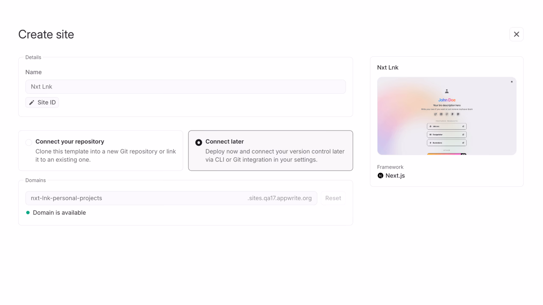Click the John Doe name in preview
Screen dimensions: 543x305
coord(447,100)
